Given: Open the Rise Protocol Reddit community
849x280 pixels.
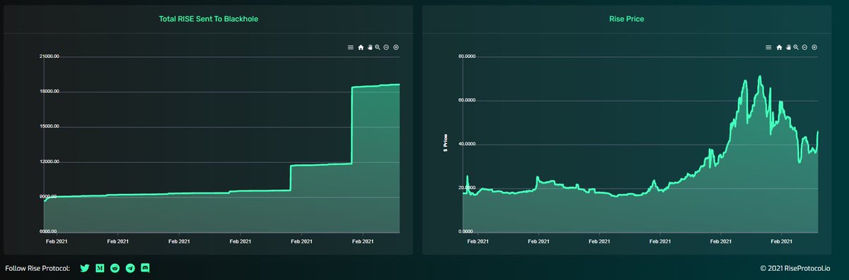Looking at the screenshot, I should pos(115,268).
